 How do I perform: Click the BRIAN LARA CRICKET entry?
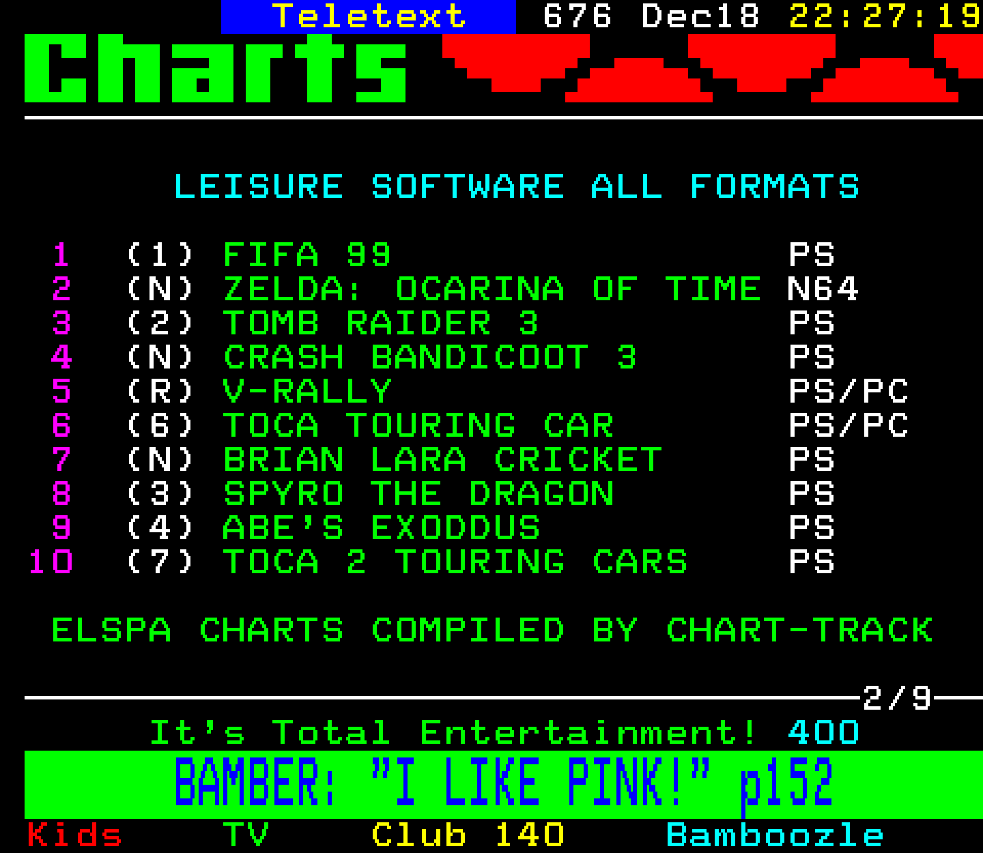click(x=442, y=460)
